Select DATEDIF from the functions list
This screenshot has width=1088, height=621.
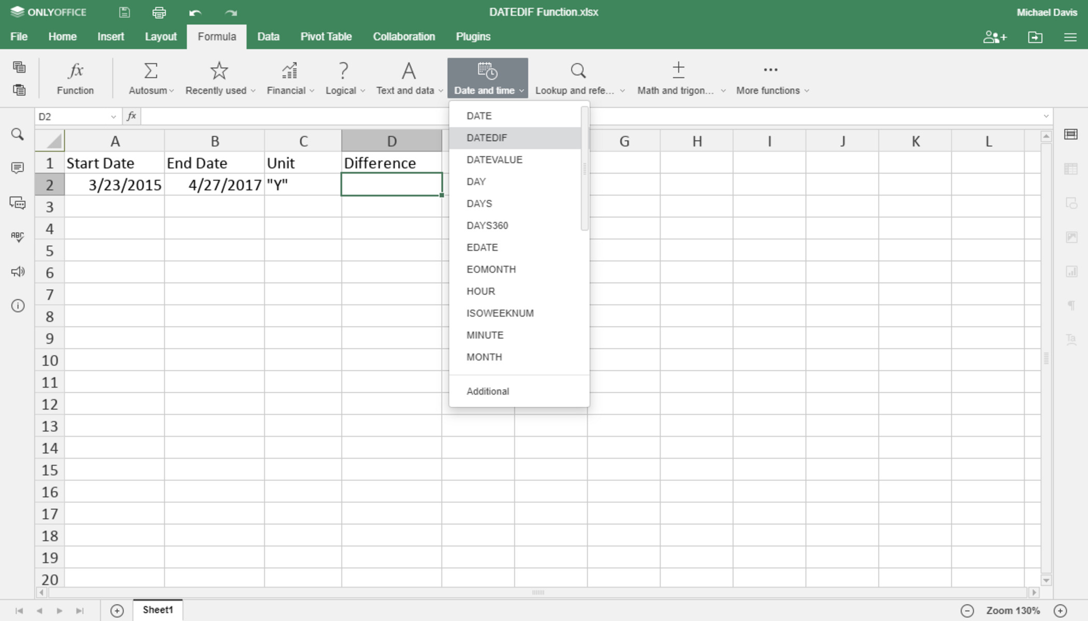click(x=486, y=138)
